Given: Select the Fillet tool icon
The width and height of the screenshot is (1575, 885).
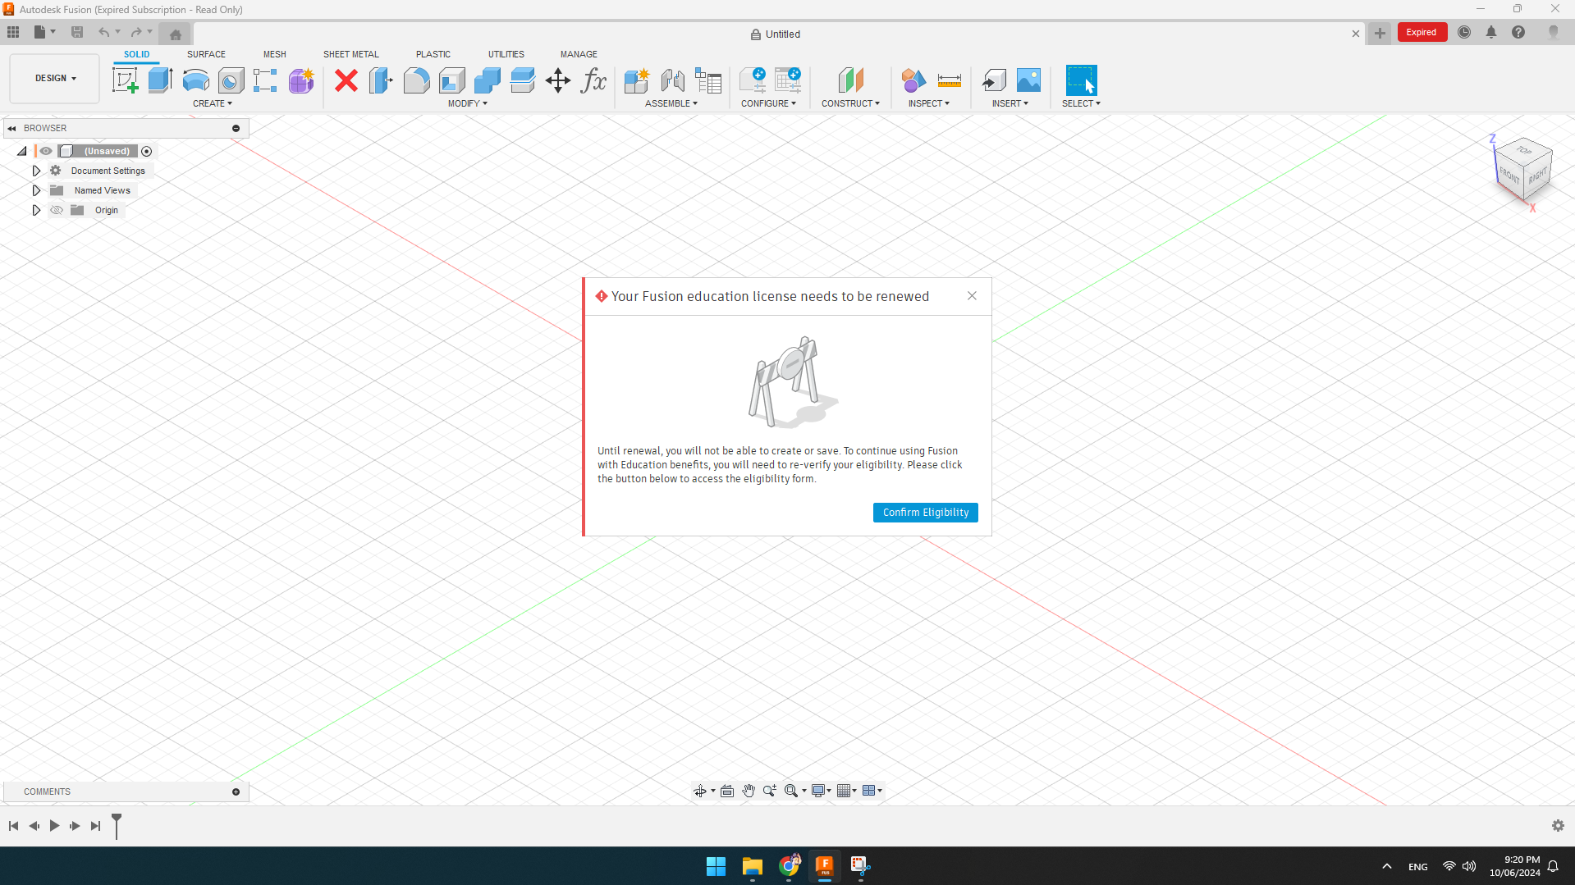Looking at the screenshot, I should point(416,80).
